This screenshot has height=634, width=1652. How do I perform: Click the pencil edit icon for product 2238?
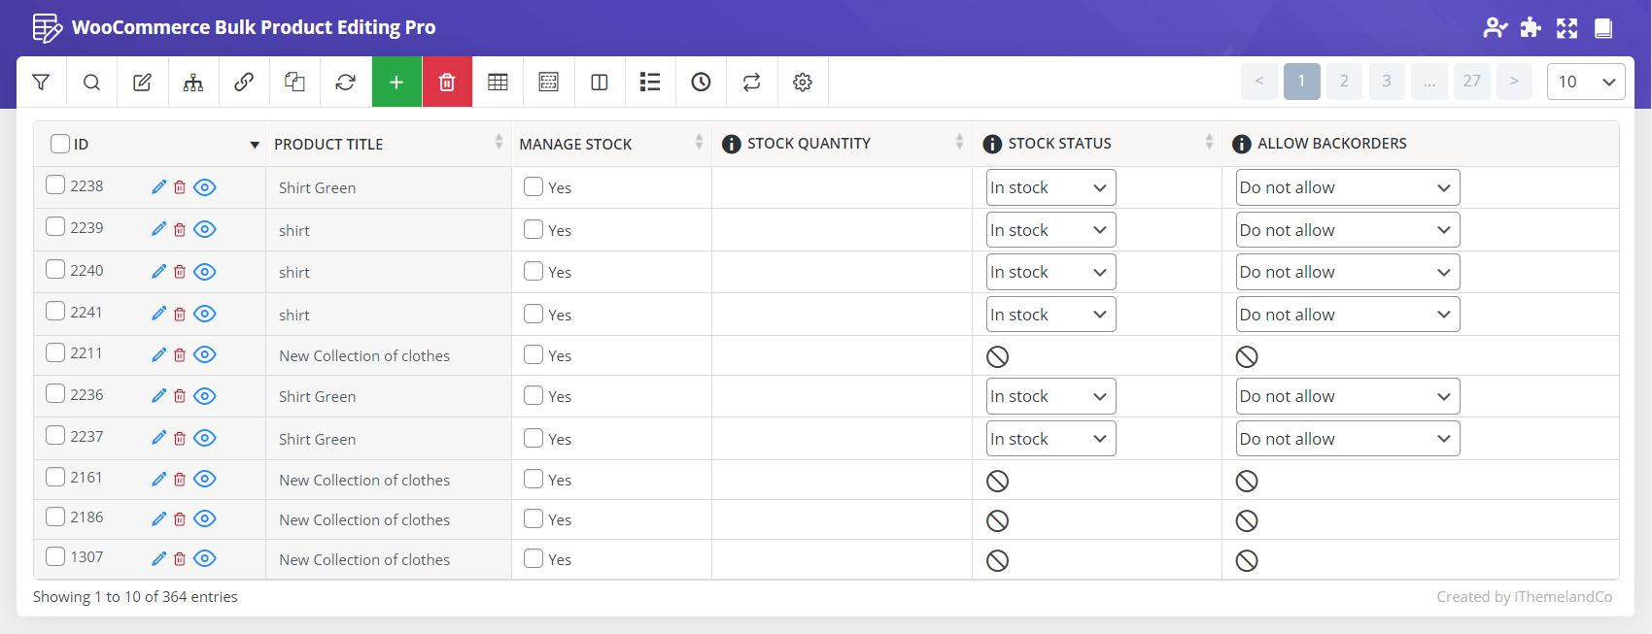159,187
